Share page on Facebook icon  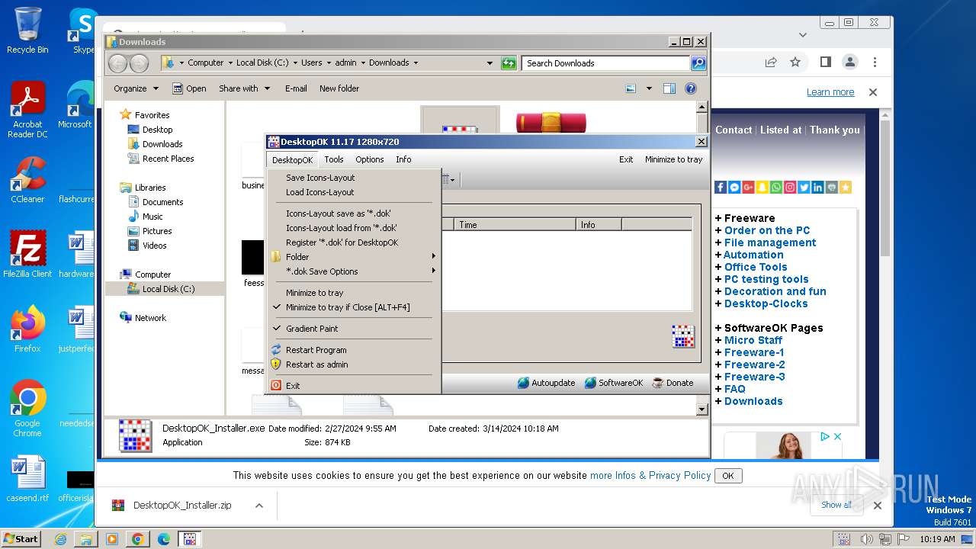click(721, 187)
